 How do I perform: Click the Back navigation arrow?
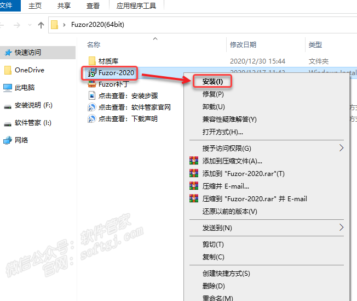click(4, 25)
